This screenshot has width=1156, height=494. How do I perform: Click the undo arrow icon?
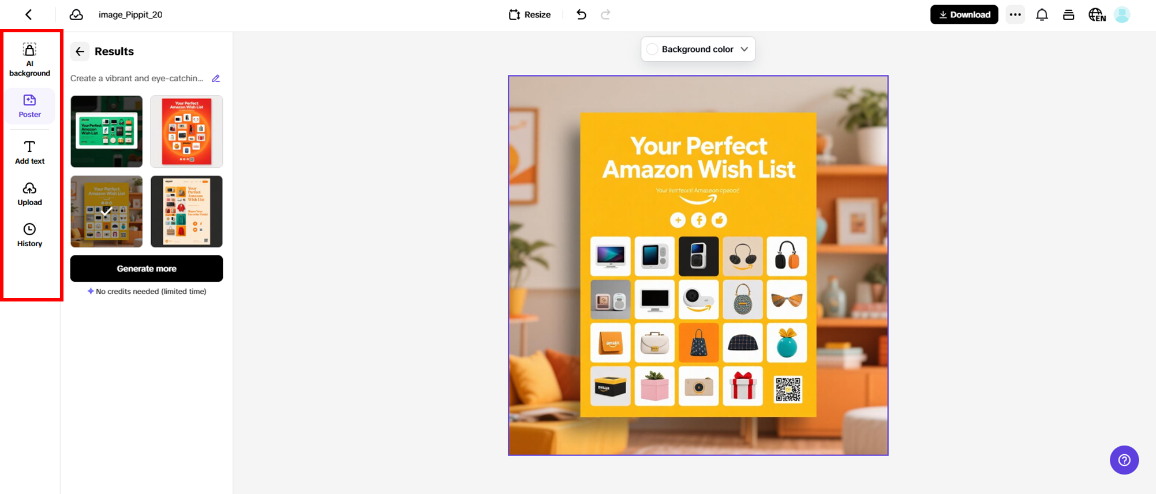point(581,14)
